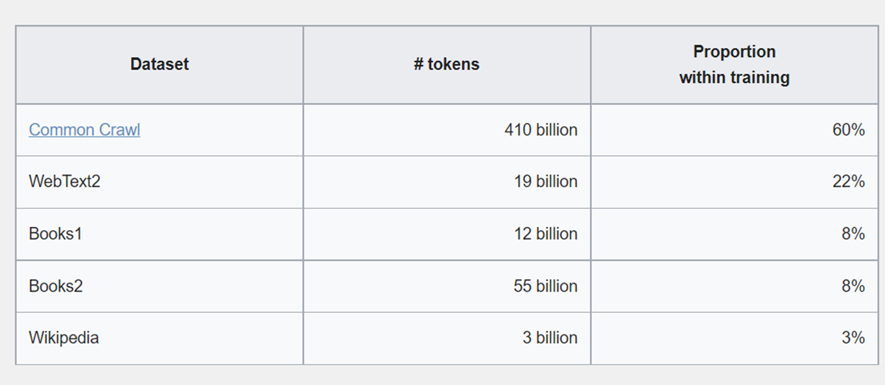885x385 pixels.
Task: Select the 410 billion cell
Action: pyautogui.click(x=447, y=130)
